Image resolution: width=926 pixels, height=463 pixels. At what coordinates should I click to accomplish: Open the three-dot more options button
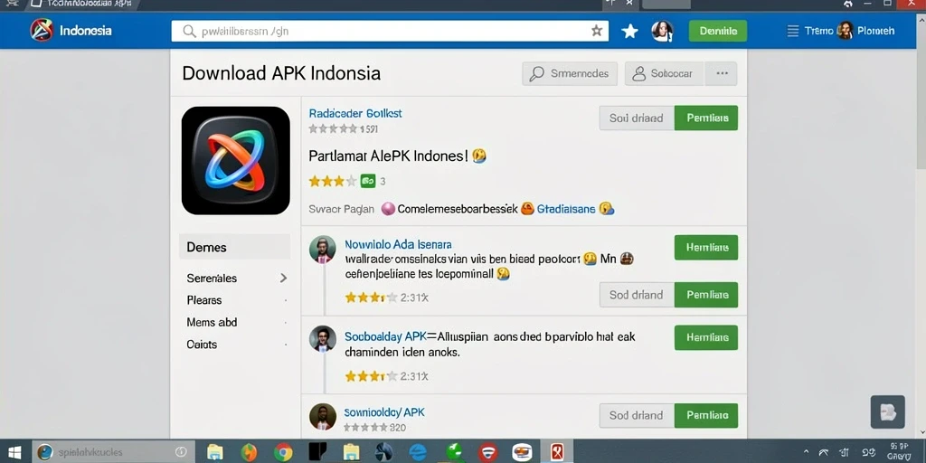tap(722, 74)
